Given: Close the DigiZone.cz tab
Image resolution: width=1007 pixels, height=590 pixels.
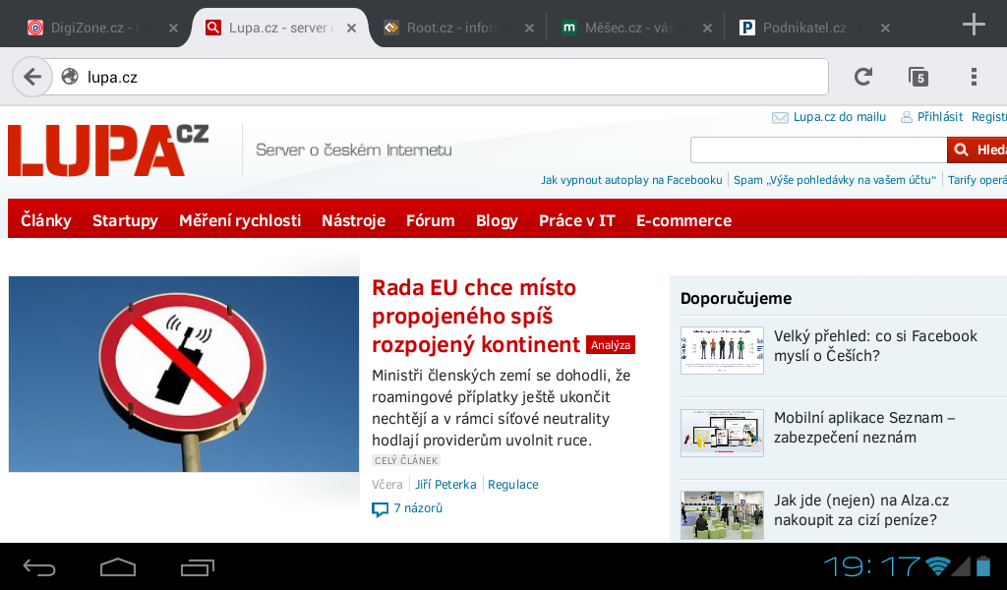Looking at the screenshot, I should (174, 28).
